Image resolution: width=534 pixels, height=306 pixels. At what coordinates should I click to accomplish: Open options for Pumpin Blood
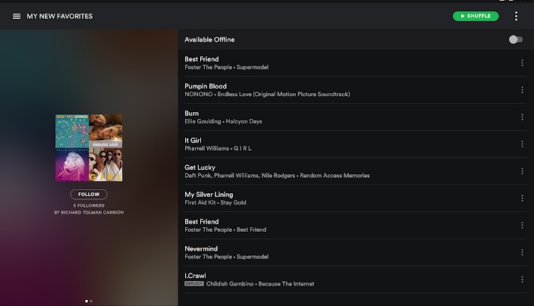522,90
